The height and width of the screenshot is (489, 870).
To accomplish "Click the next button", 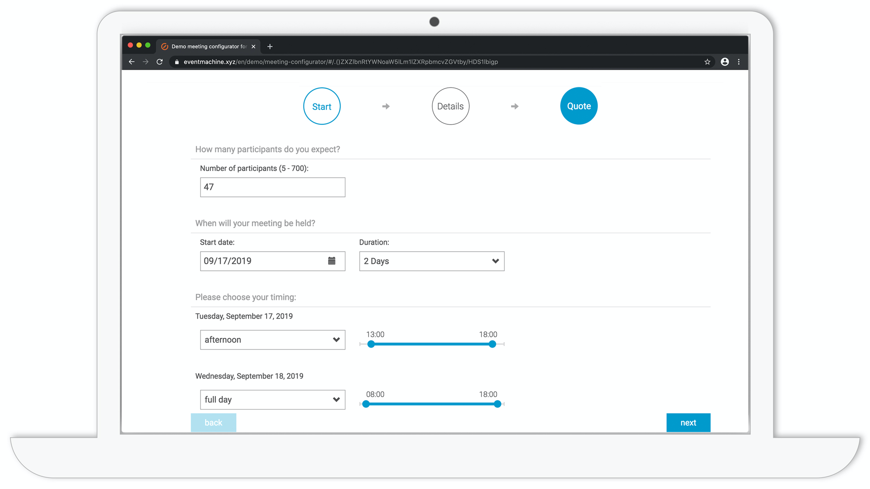I will click(x=688, y=422).
